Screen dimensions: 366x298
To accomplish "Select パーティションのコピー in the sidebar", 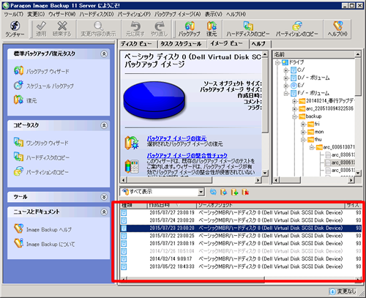I will [x=41, y=172].
